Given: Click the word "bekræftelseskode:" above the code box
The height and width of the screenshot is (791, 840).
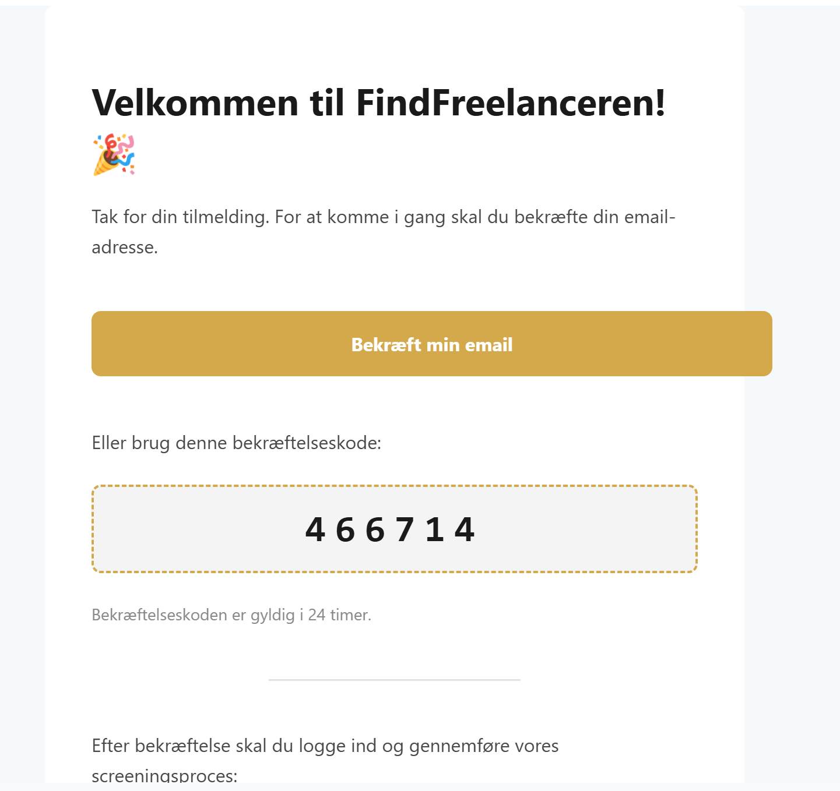Looking at the screenshot, I should coord(307,443).
